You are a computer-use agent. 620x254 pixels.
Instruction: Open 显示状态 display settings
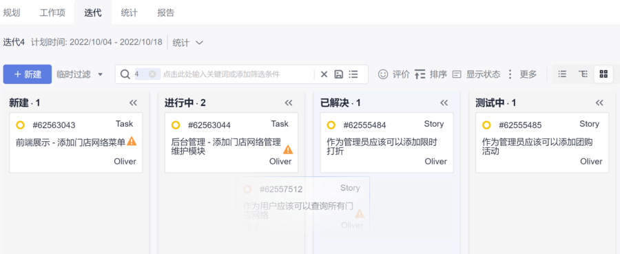pyautogui.click(x=477, y=74)
